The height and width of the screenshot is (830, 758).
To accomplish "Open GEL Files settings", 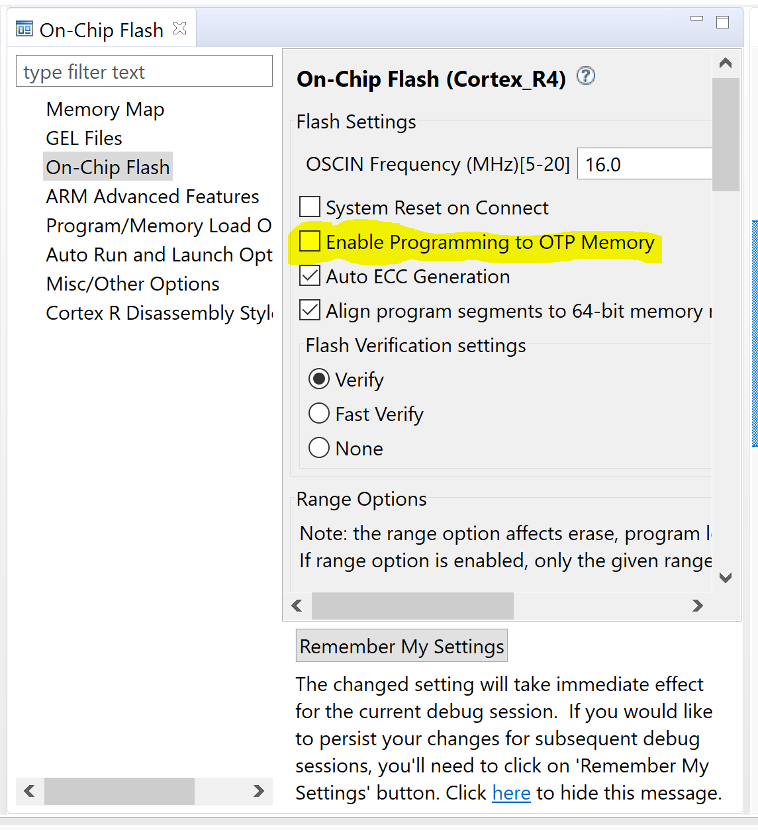I will [x=84, y=138].
